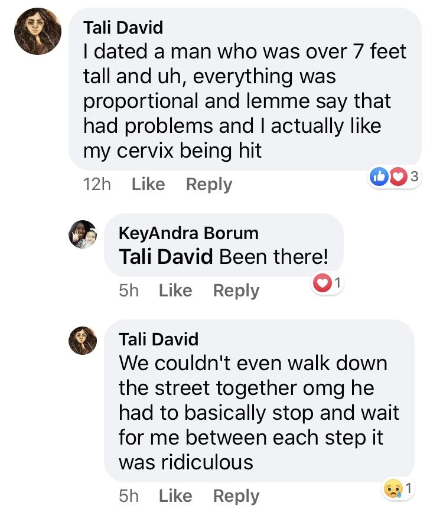Reply to the 'walk down the street' comment
This screenshot has height=506, width=443.
pyautogui.click(x=236, y=496)
